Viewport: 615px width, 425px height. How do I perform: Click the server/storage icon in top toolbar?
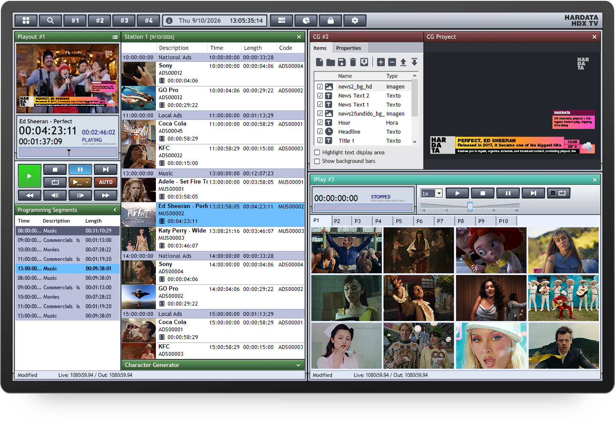pyautogui.click(x=282, y=20)
